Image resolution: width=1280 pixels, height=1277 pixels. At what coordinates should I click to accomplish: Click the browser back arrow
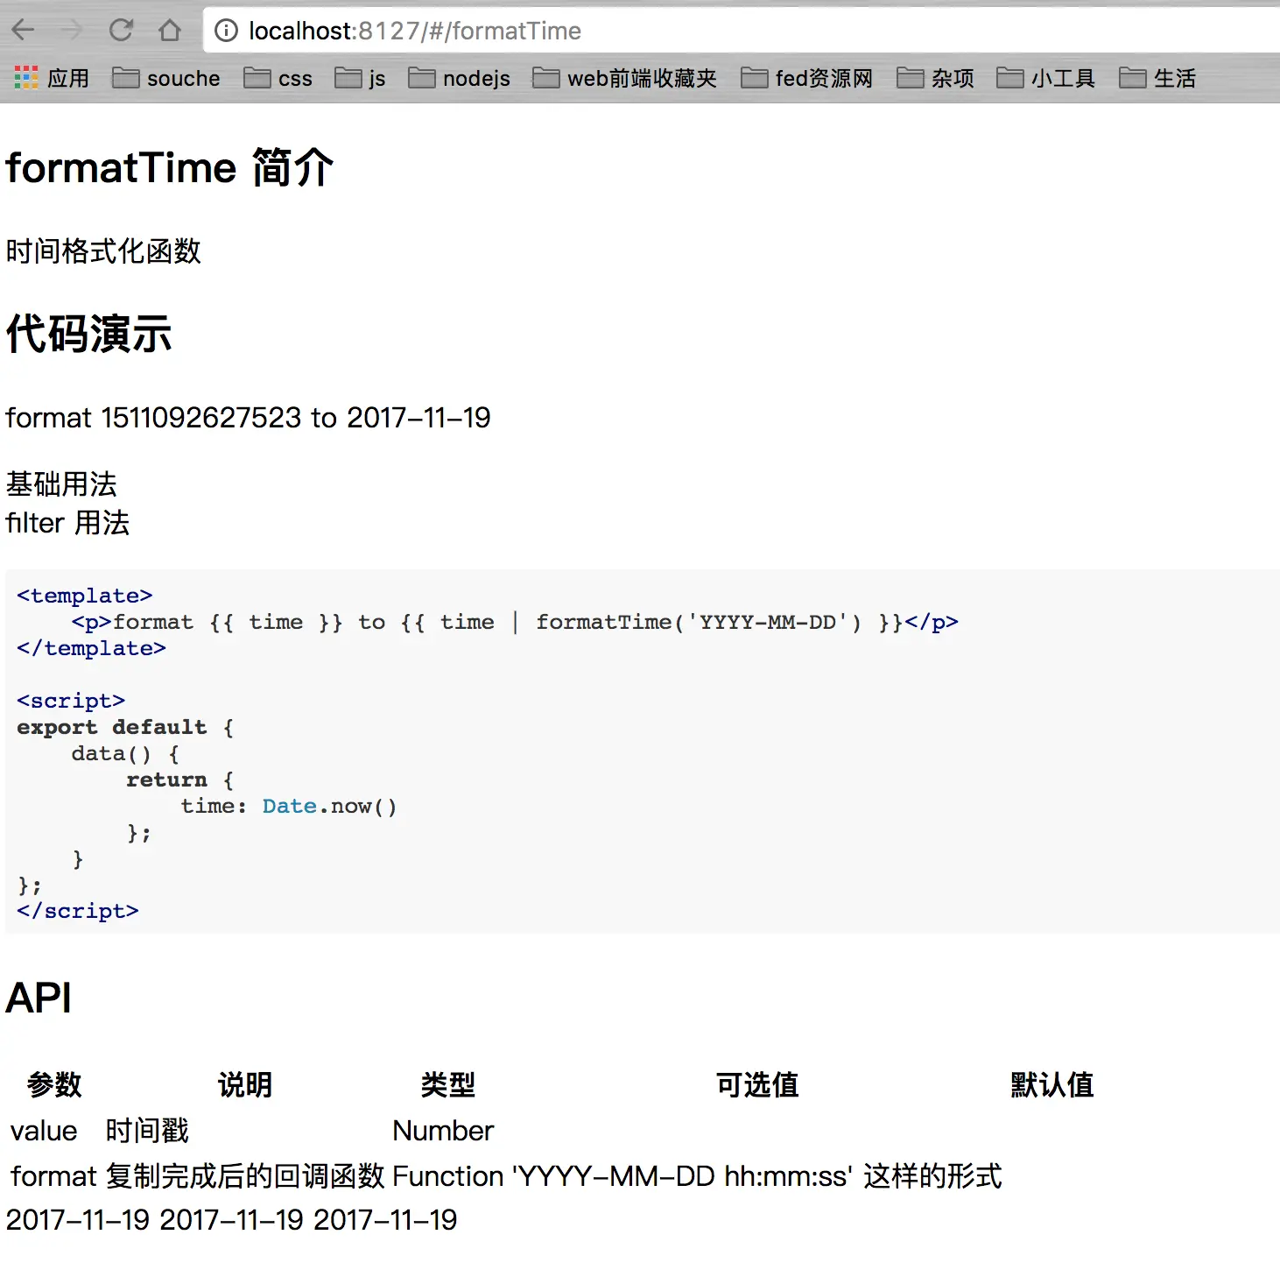click(x=24, y=31)
